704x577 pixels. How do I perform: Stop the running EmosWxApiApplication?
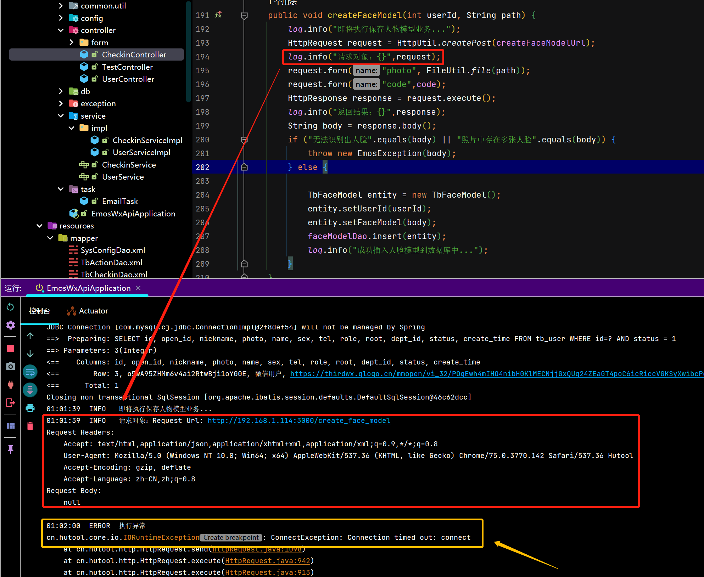(x=11, y=349)
